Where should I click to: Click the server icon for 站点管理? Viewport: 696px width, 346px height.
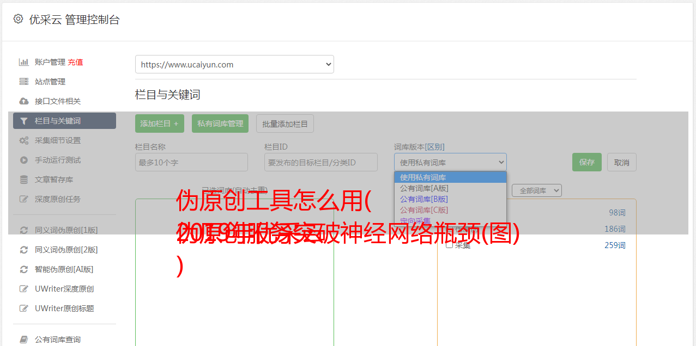click(x=24, y=82)
